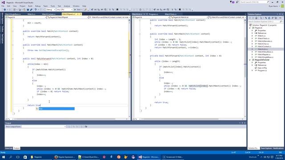Open Task View on the taskbar
This screenshot has height=160, width=285.
18,157
